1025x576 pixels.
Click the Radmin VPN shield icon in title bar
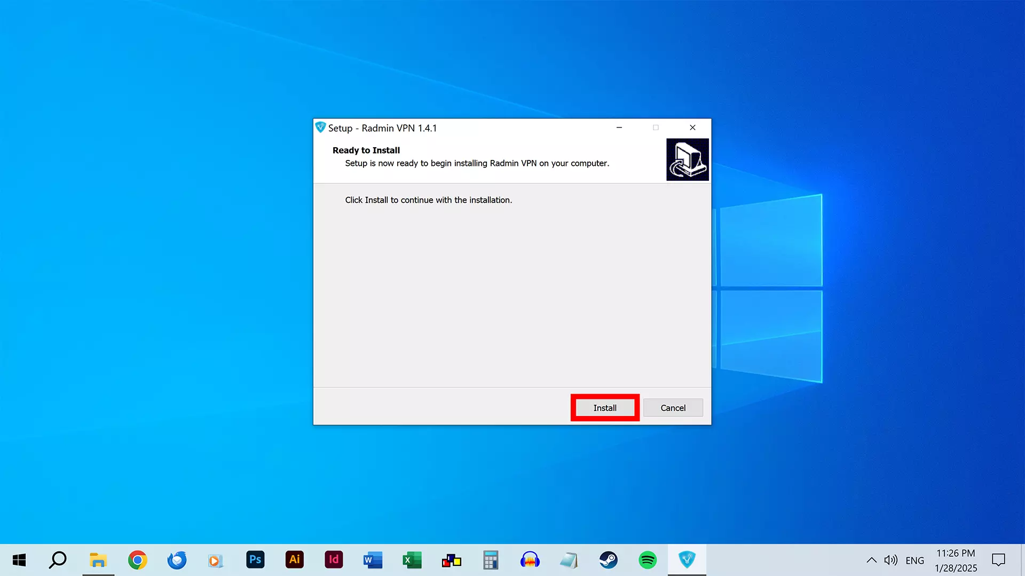(x=320, y=127)
